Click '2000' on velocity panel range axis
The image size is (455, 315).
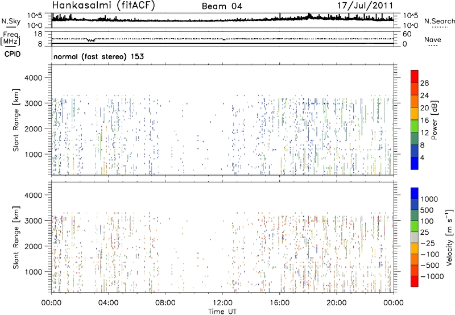point(34,246)
